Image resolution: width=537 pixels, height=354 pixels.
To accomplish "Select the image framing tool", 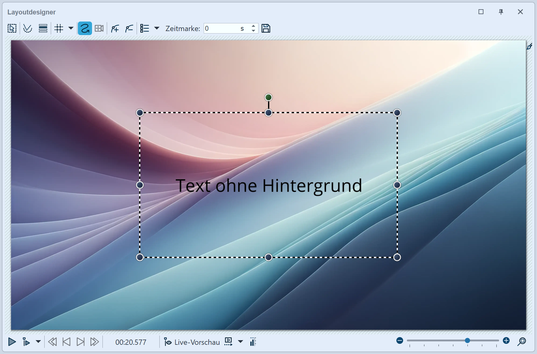I will 99,28.
